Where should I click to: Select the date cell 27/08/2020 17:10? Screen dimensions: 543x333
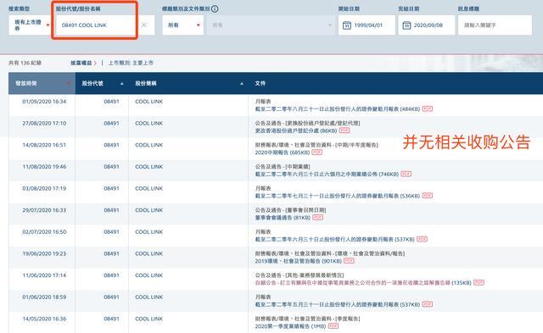point(44,123)
